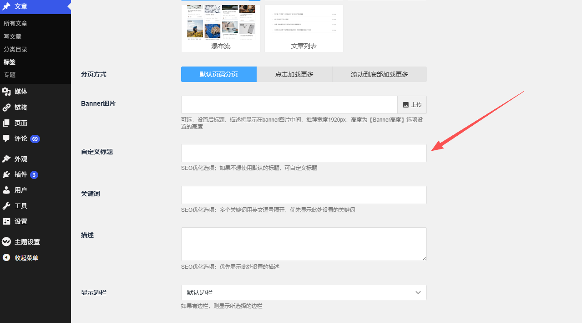The width and height of the screenshot is (582, 323).
Task: Click the 页面 pages icon
Action: click(x=6, y=123)
